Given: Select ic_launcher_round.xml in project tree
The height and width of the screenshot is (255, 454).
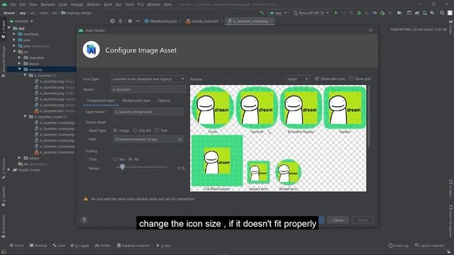Looking at the screenshot, I should pyautogui.click(x=55, y=152).
